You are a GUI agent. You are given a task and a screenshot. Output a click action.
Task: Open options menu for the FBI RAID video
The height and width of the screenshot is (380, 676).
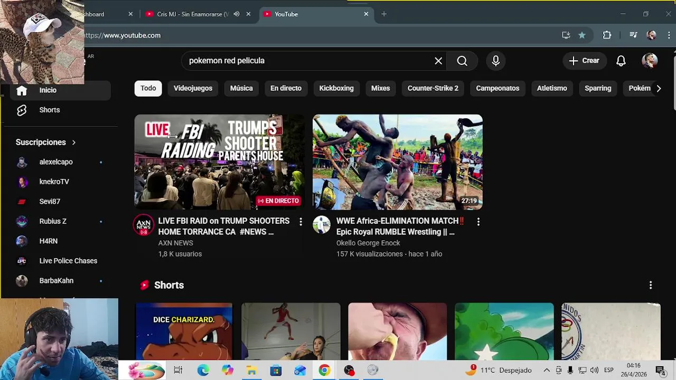301,222
